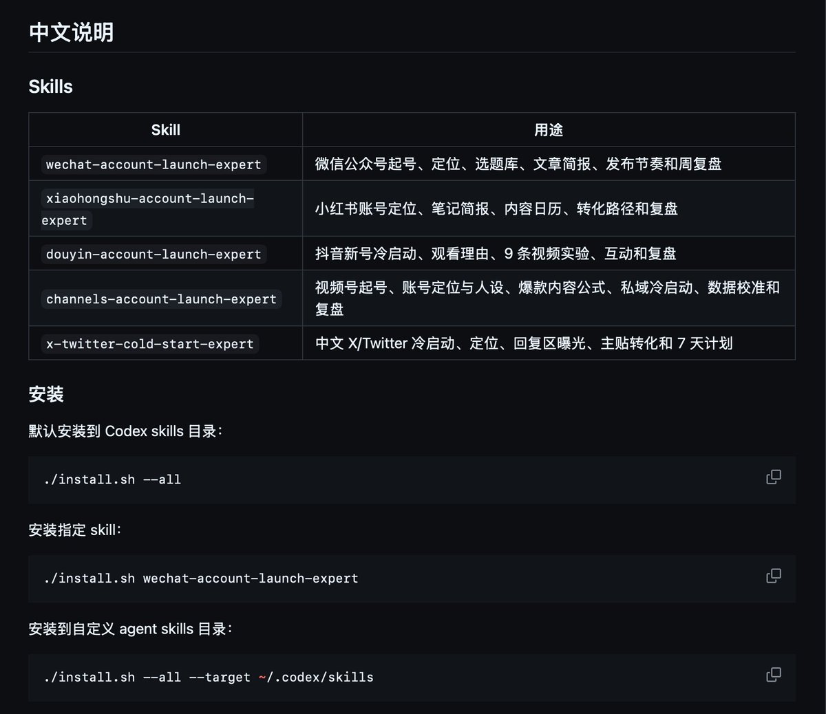Screen dimensions: 826x714
Task: Copy the wechat-account-launch-expert install command
Action: tap(774, 576)
